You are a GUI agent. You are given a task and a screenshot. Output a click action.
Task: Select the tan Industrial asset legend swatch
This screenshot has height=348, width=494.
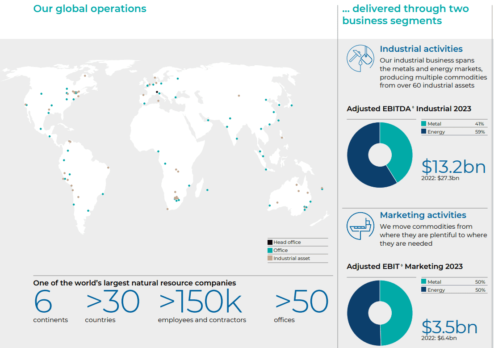(270, 258)
